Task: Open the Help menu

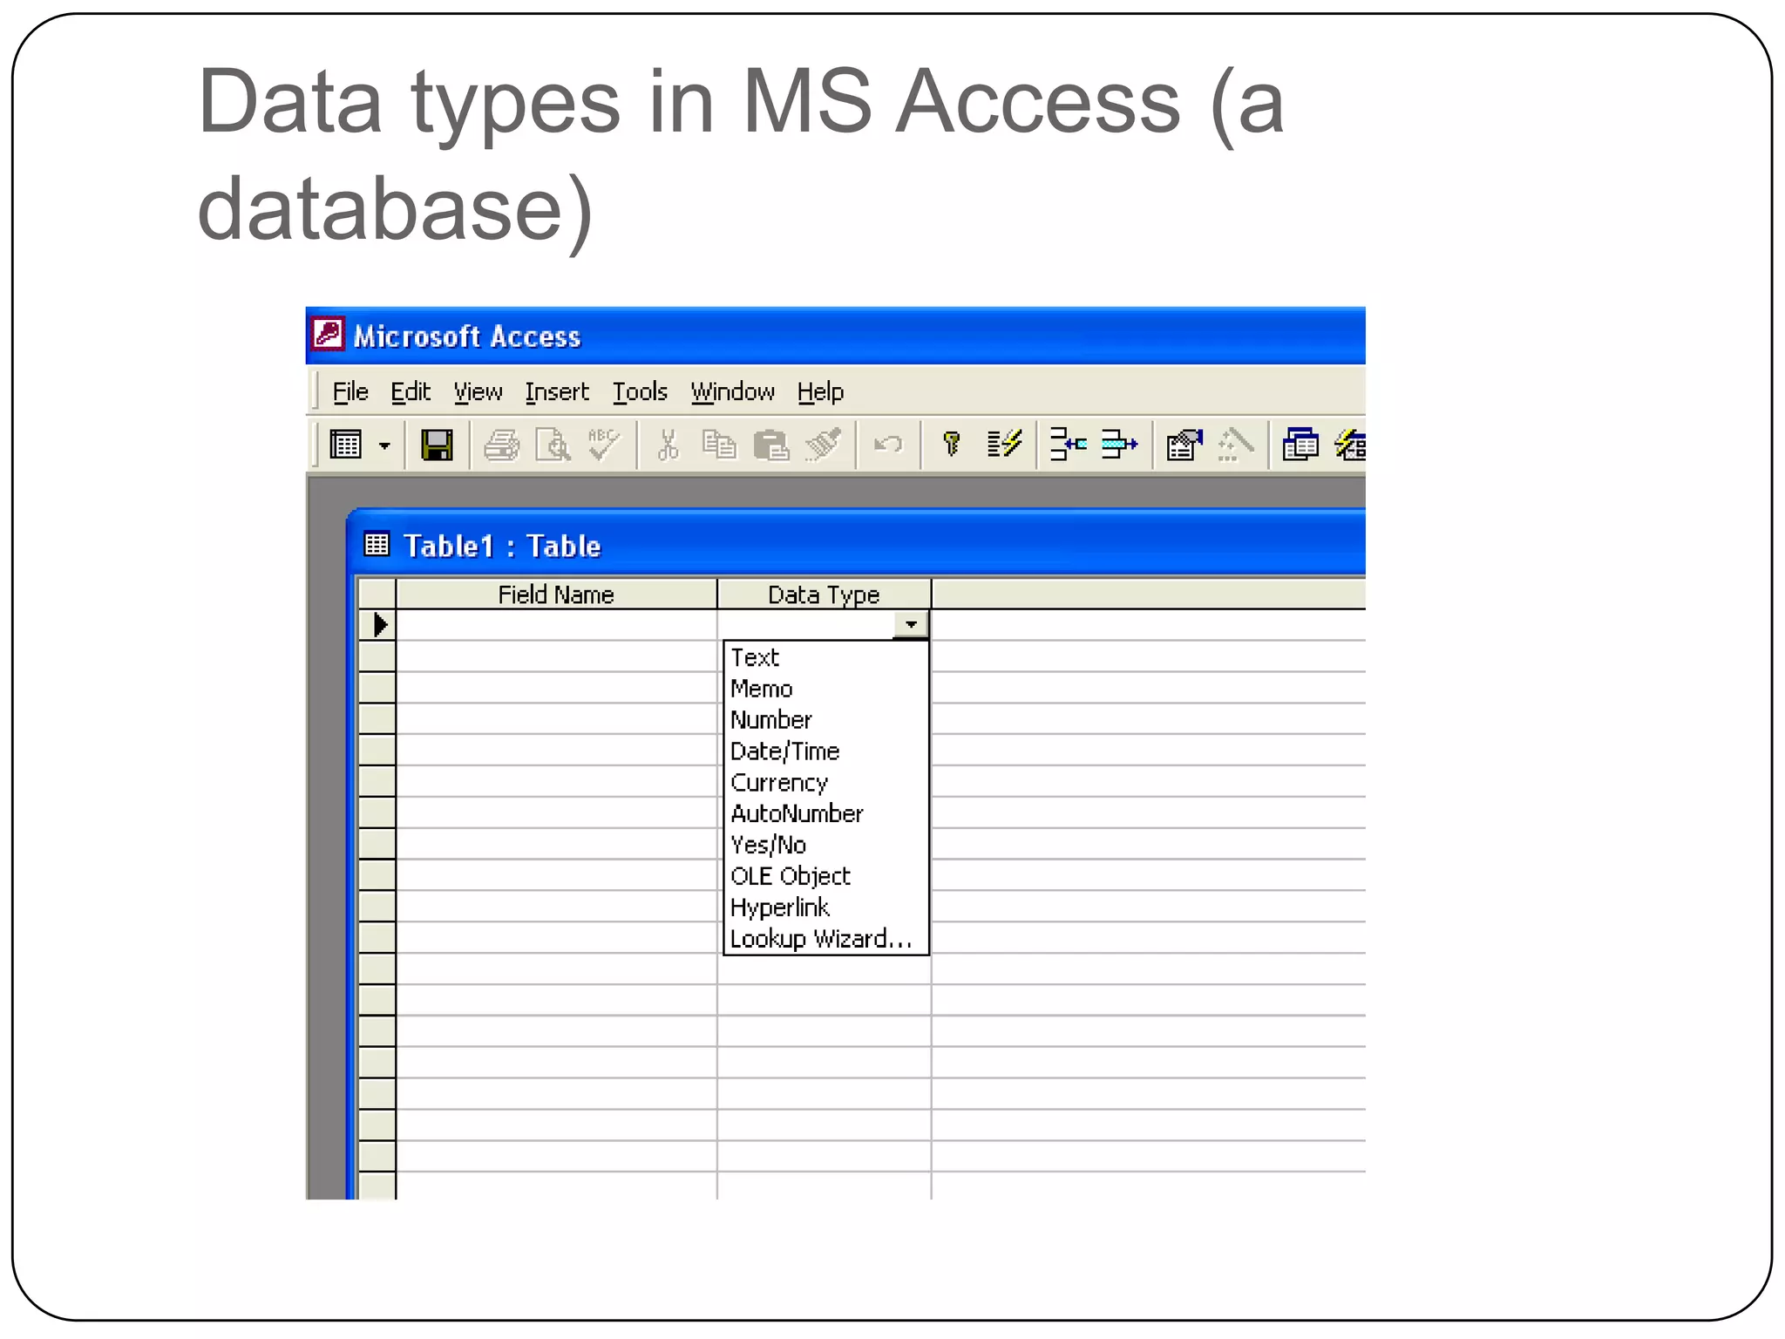Action: pos(820,392)
